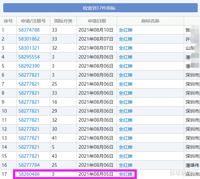Click the '申请日期' column header
Image resolution: width=200 pixels, height=179 pixels.
[97, 21]
